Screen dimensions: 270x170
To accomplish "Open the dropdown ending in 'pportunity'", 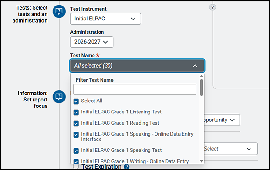I will pos(222,120).
